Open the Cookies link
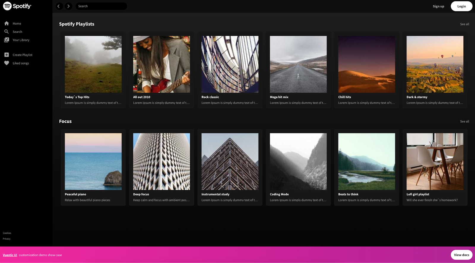 coord(7,233)
